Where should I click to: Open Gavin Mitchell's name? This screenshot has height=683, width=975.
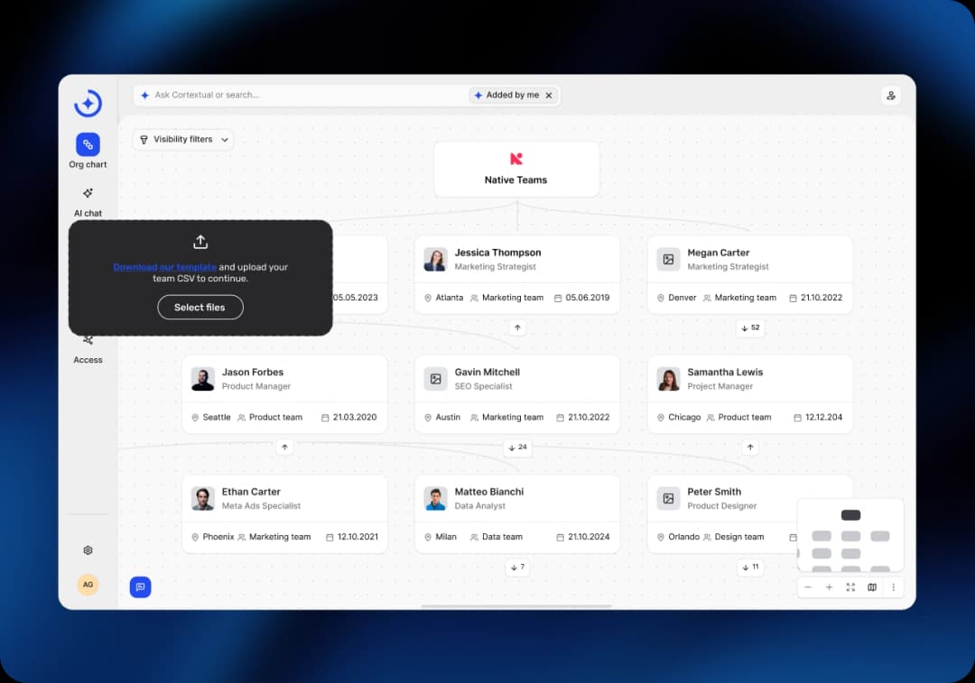point(487,373)
